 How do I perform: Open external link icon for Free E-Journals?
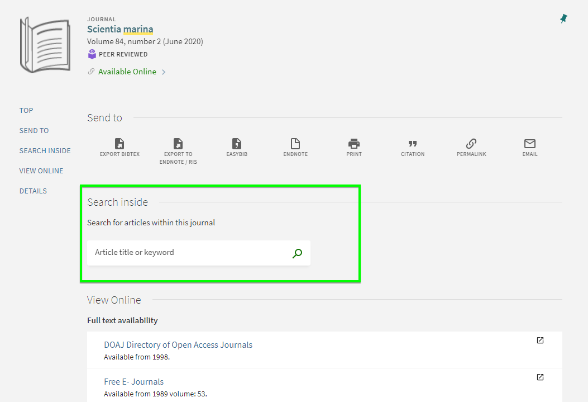coord(540,377)
